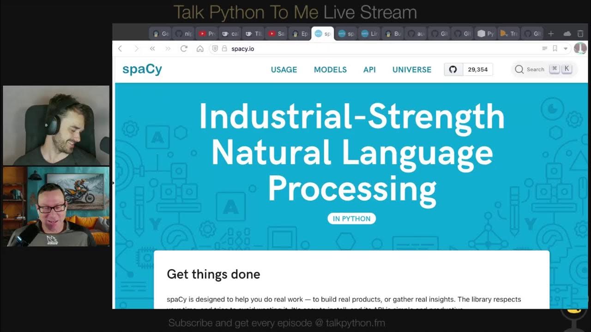Open reader view from the address bar

pyautogui.click(x=545, y=48)
